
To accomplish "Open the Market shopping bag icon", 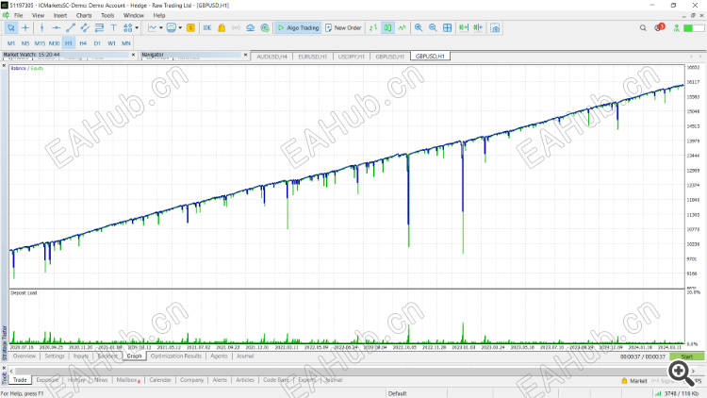I will (222, 28).
